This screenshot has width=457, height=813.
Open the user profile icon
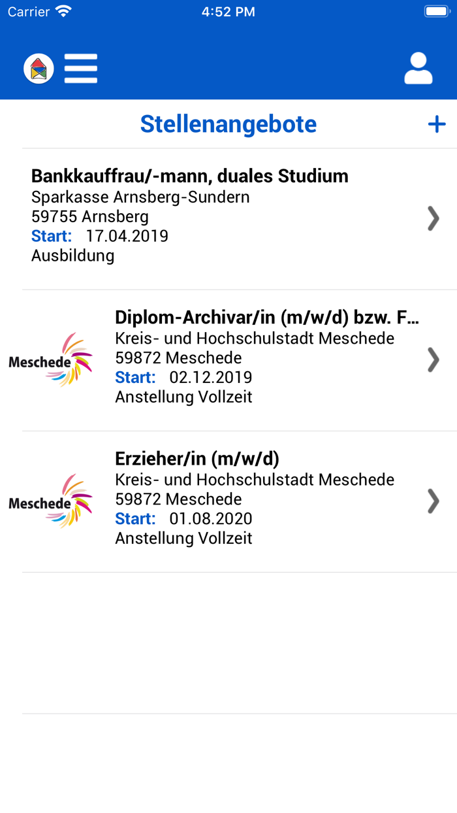[418, 68]
